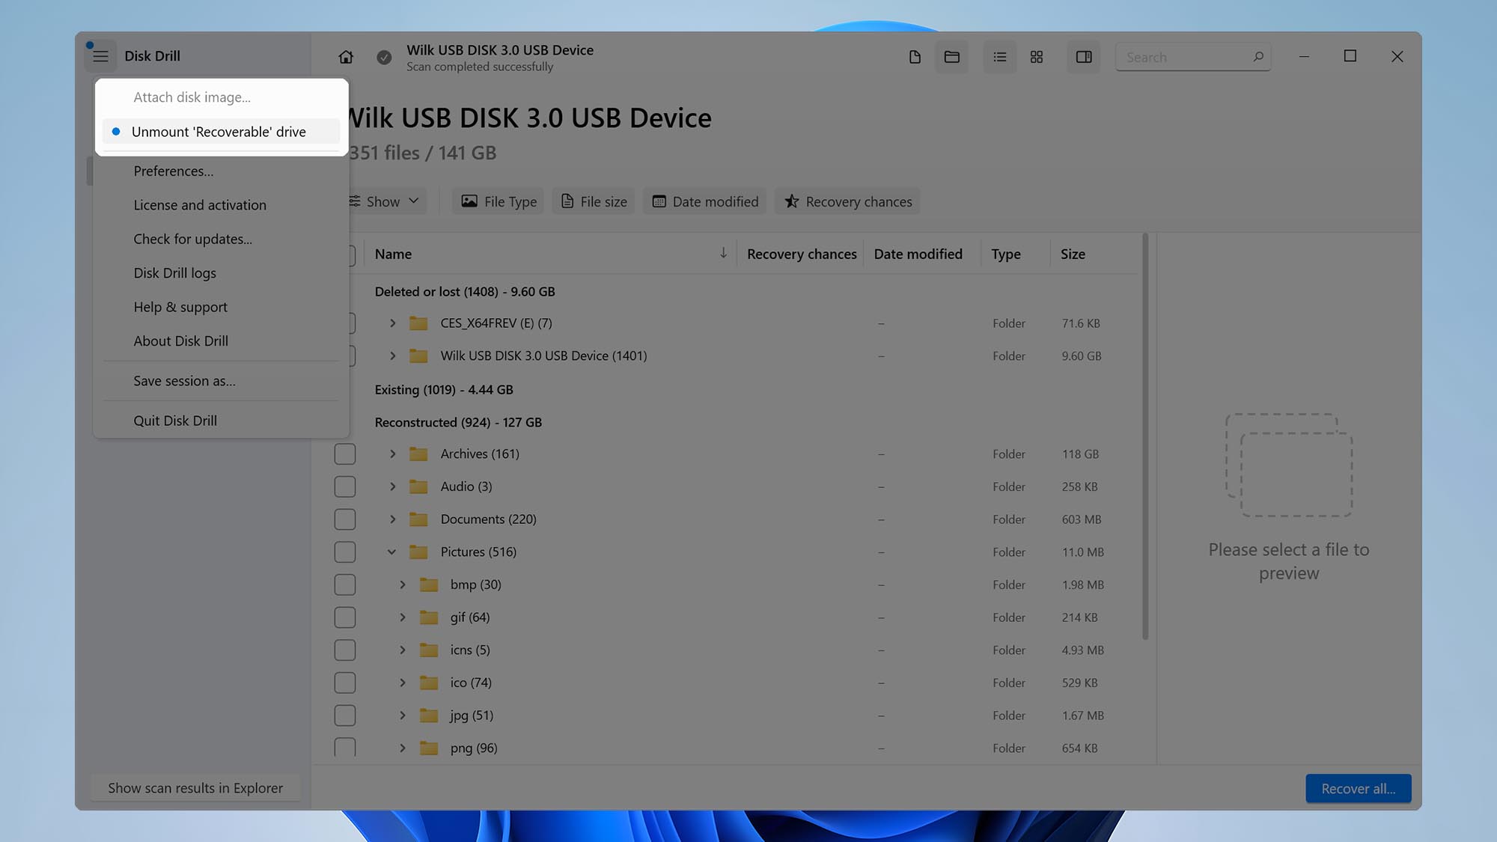
Task: Check the checkbox for Pictures (516)
Action: click(345, 552)
